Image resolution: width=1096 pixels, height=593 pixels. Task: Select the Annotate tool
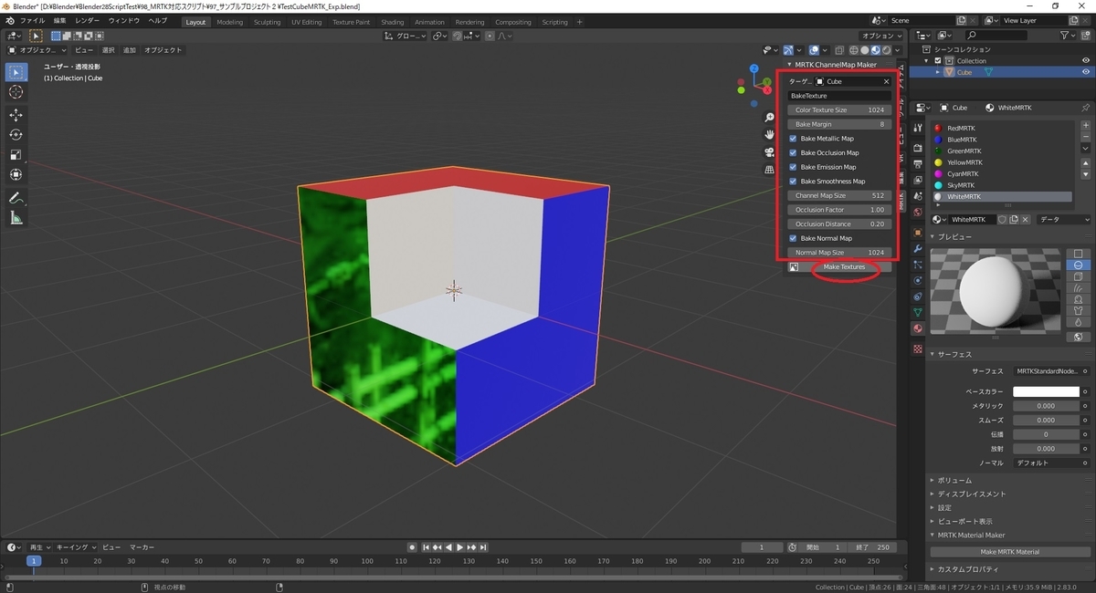pyautogui.click(x=16, y=198)
